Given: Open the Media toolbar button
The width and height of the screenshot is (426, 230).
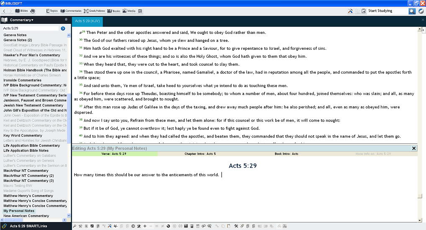Looking at the screenshot, I should pyautogui.click(x=129, y=11).
